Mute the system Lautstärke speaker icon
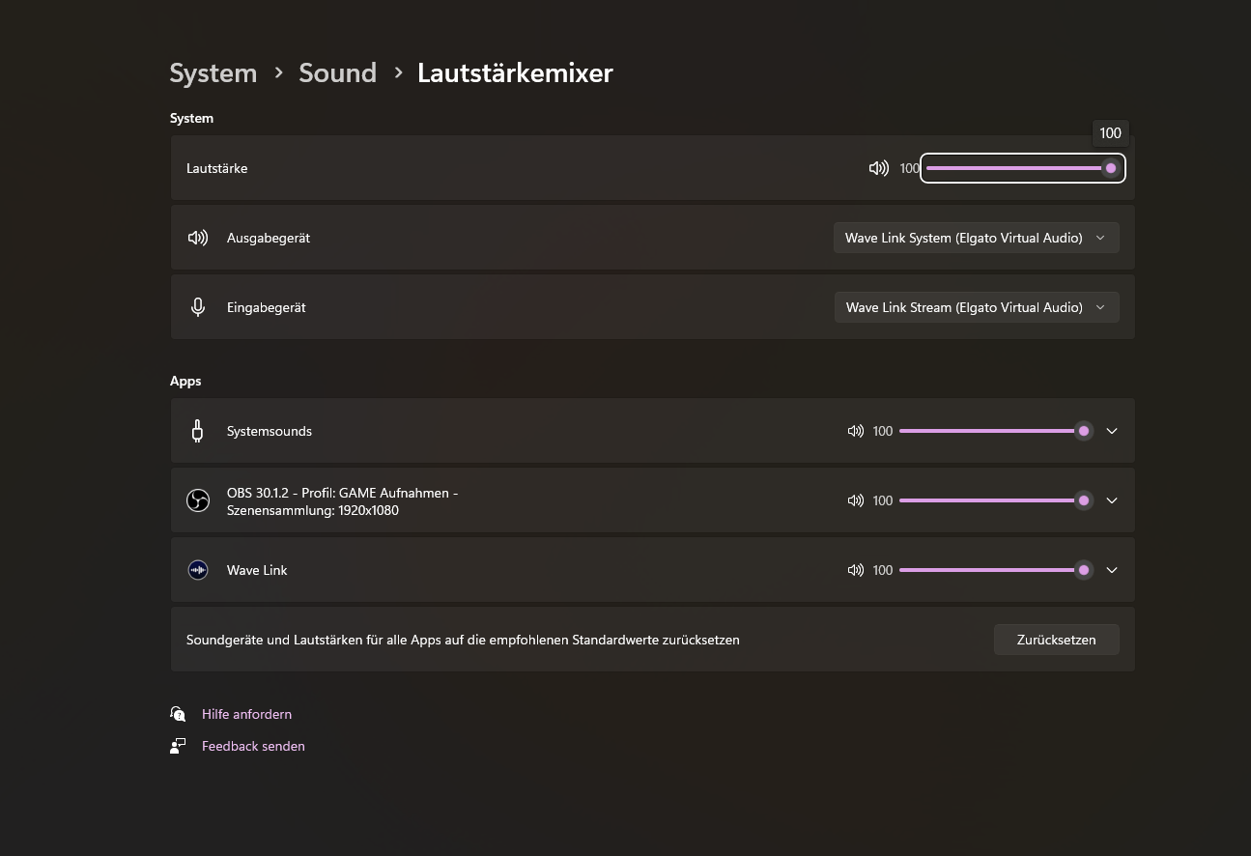Screen dimensions: 1251x856 pyautogui.click(x=878, y=168)
